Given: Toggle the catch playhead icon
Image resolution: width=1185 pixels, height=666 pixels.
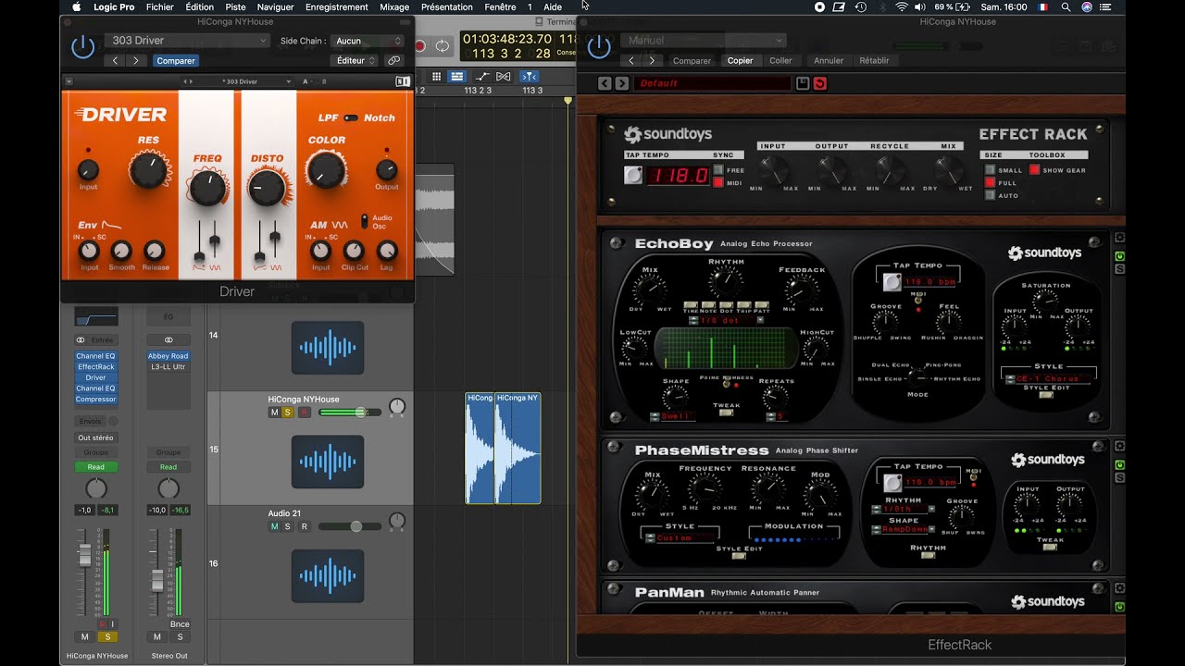Looking at the screenshot, I should pos(530,77).
